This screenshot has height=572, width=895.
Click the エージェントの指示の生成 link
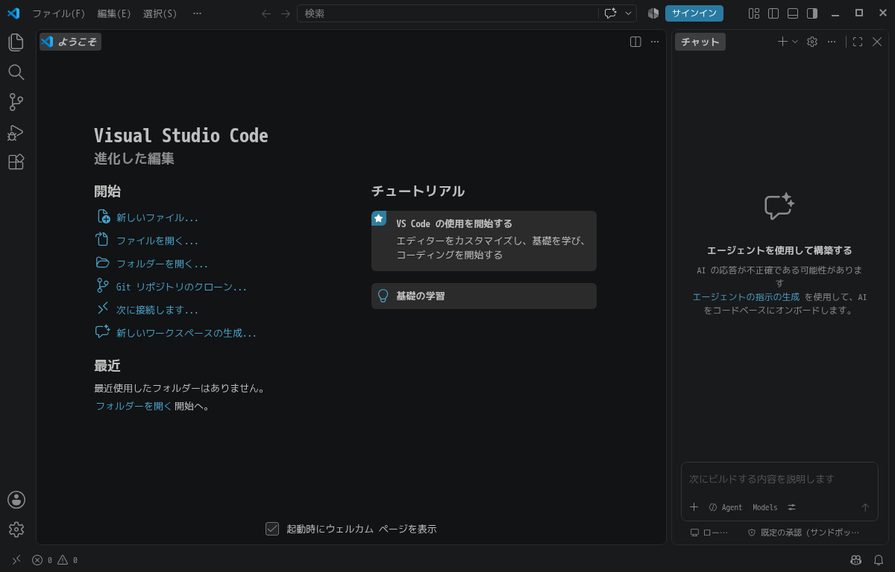[x=746, y=296]
